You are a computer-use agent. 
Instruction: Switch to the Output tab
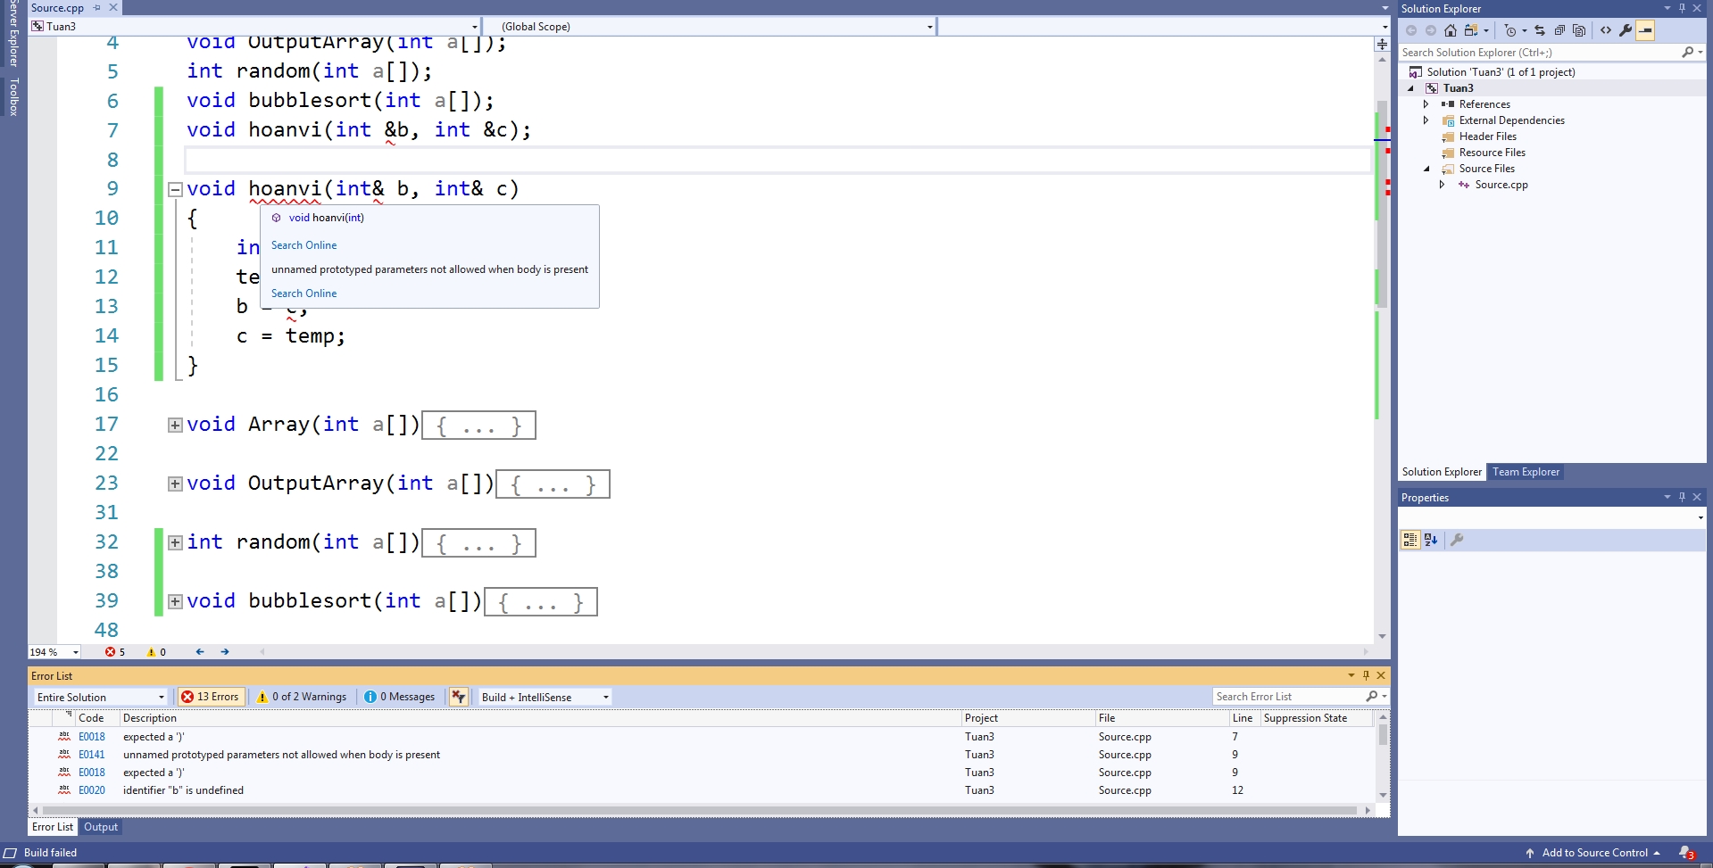101,827
